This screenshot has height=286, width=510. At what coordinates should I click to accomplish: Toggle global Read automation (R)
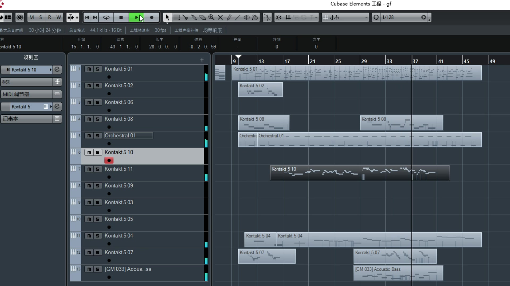[50, 17]
